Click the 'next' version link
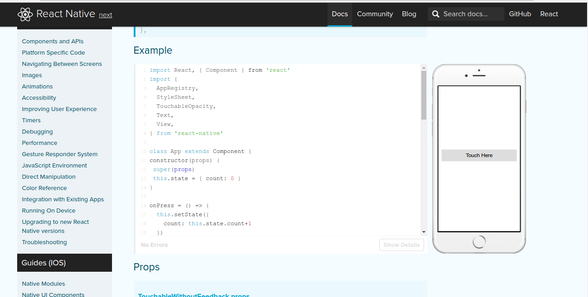The image size is (588, 297). click(x=106, y=15)
